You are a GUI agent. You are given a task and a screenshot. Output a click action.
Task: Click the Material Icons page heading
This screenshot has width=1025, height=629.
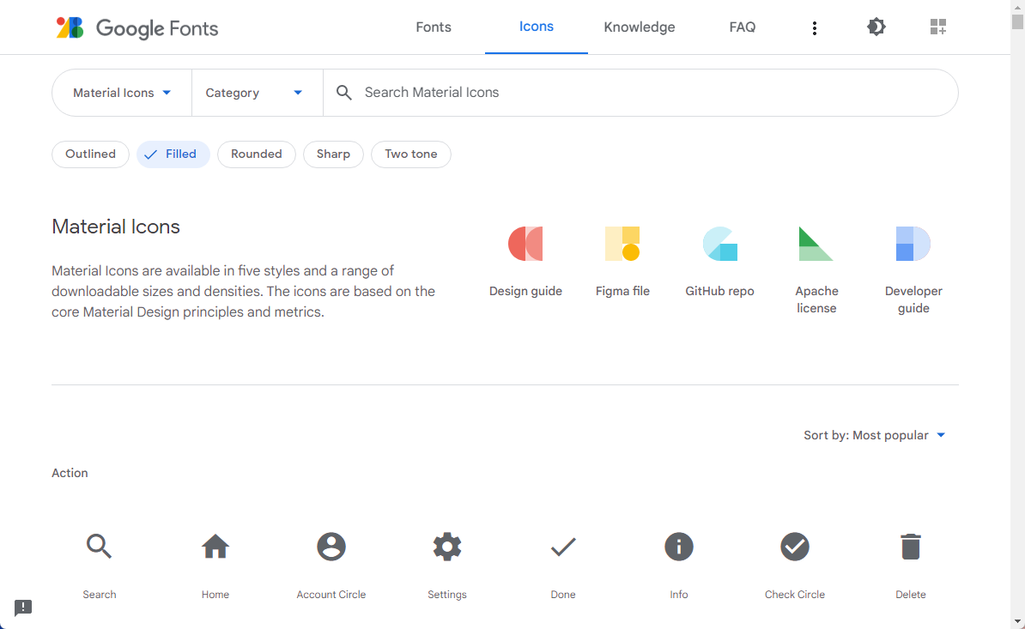click(116, 227)
